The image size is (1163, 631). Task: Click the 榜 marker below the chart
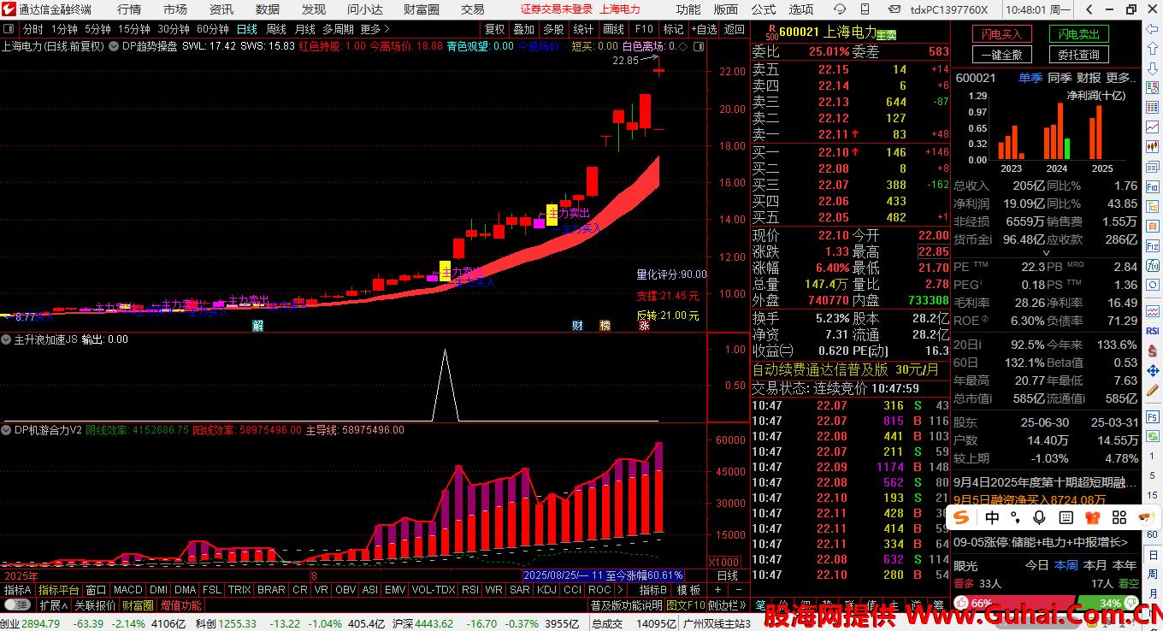click(605, 326)
